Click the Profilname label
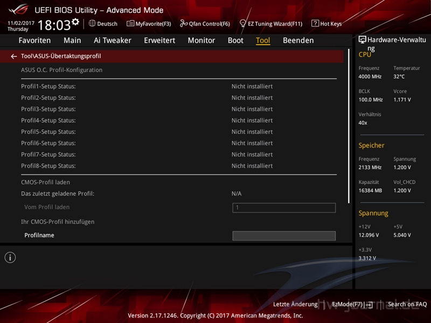 39,235
